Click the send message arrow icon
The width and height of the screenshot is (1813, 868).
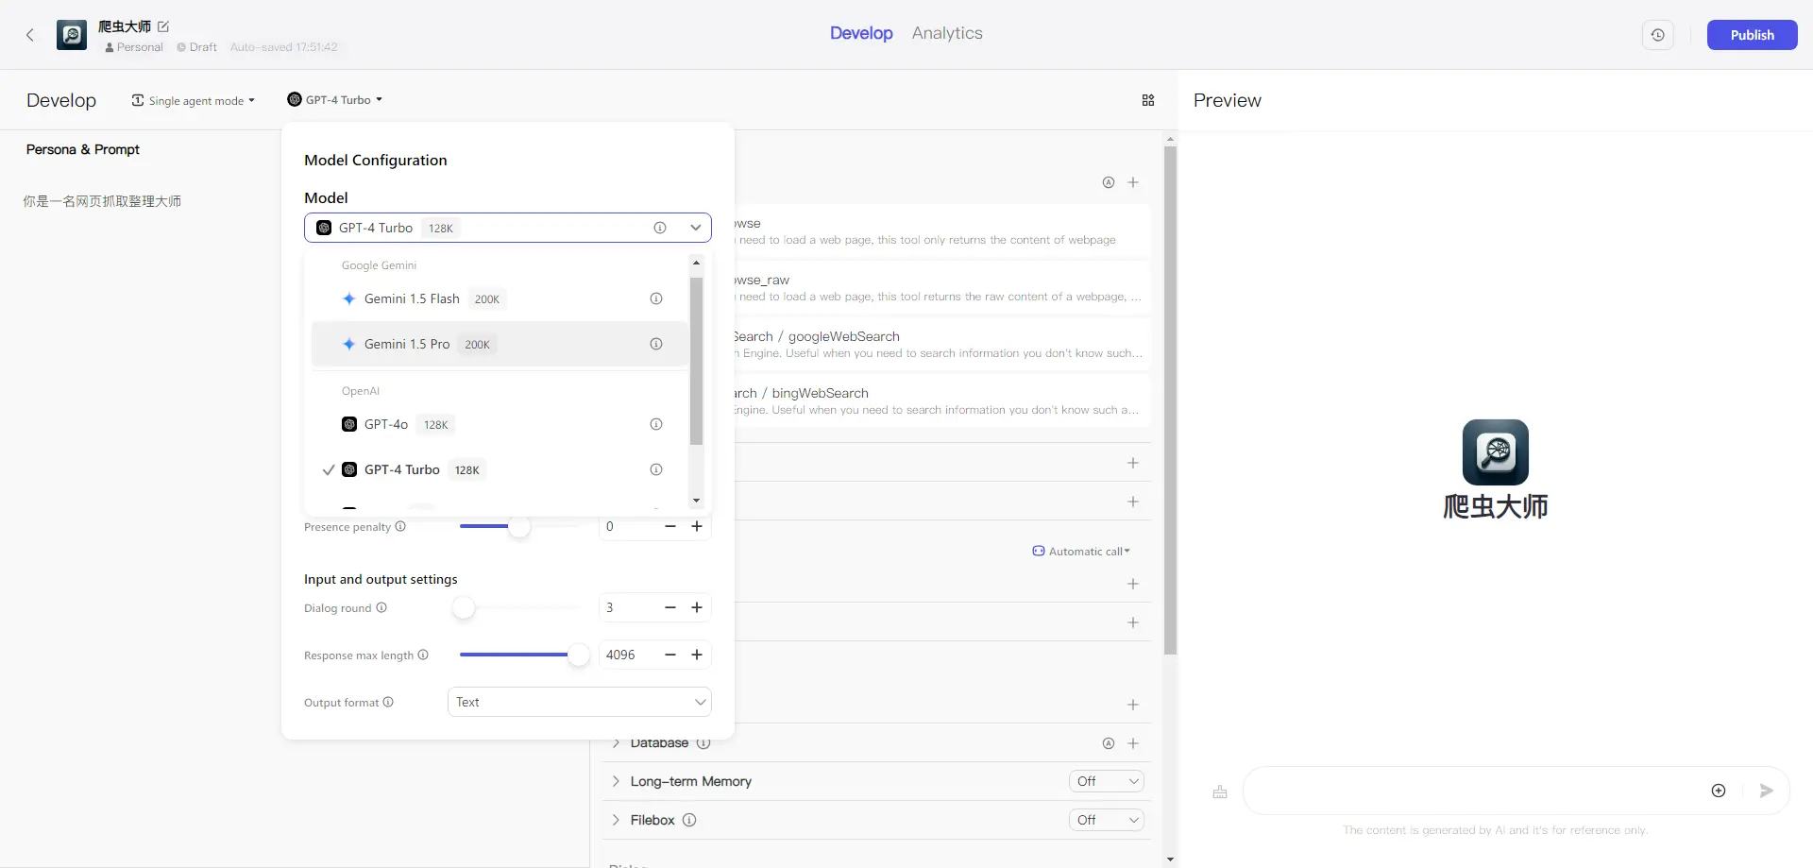(x=1766, y=791)
